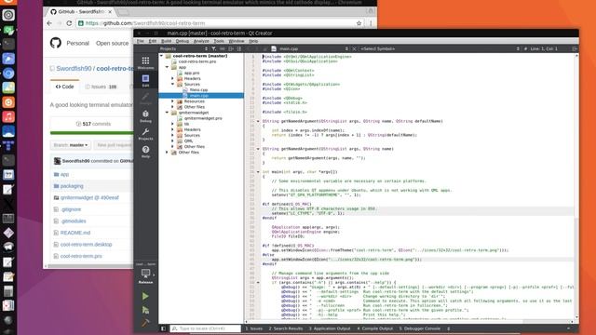Select the Code tab on GitHub page

(64, 87)
